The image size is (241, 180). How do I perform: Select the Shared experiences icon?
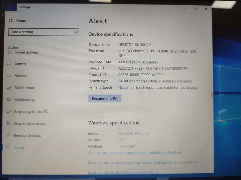point(8,123)
